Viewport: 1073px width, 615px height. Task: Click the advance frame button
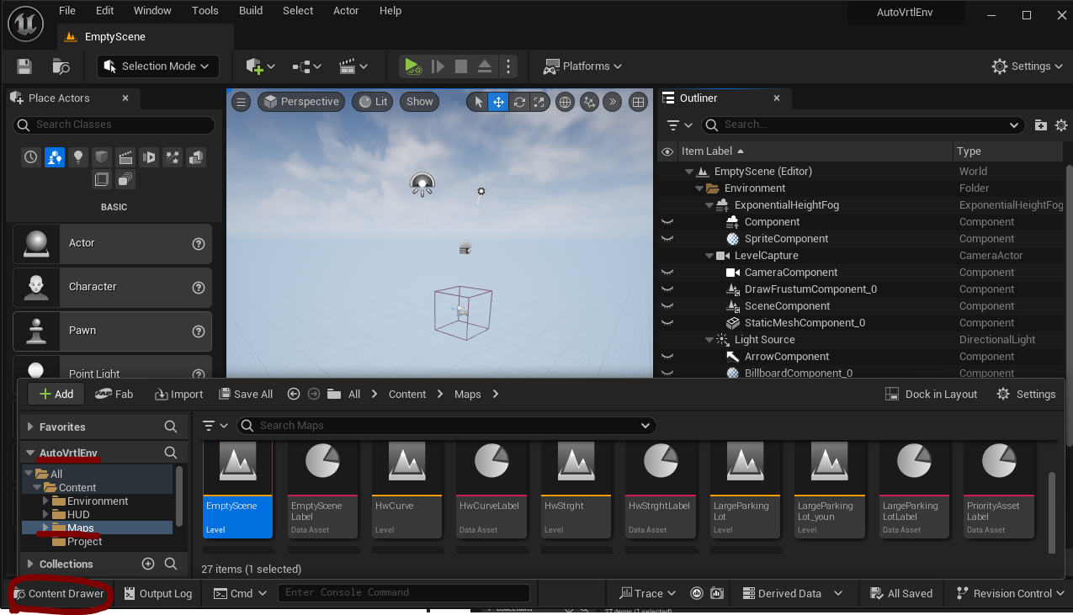[438, 66]
